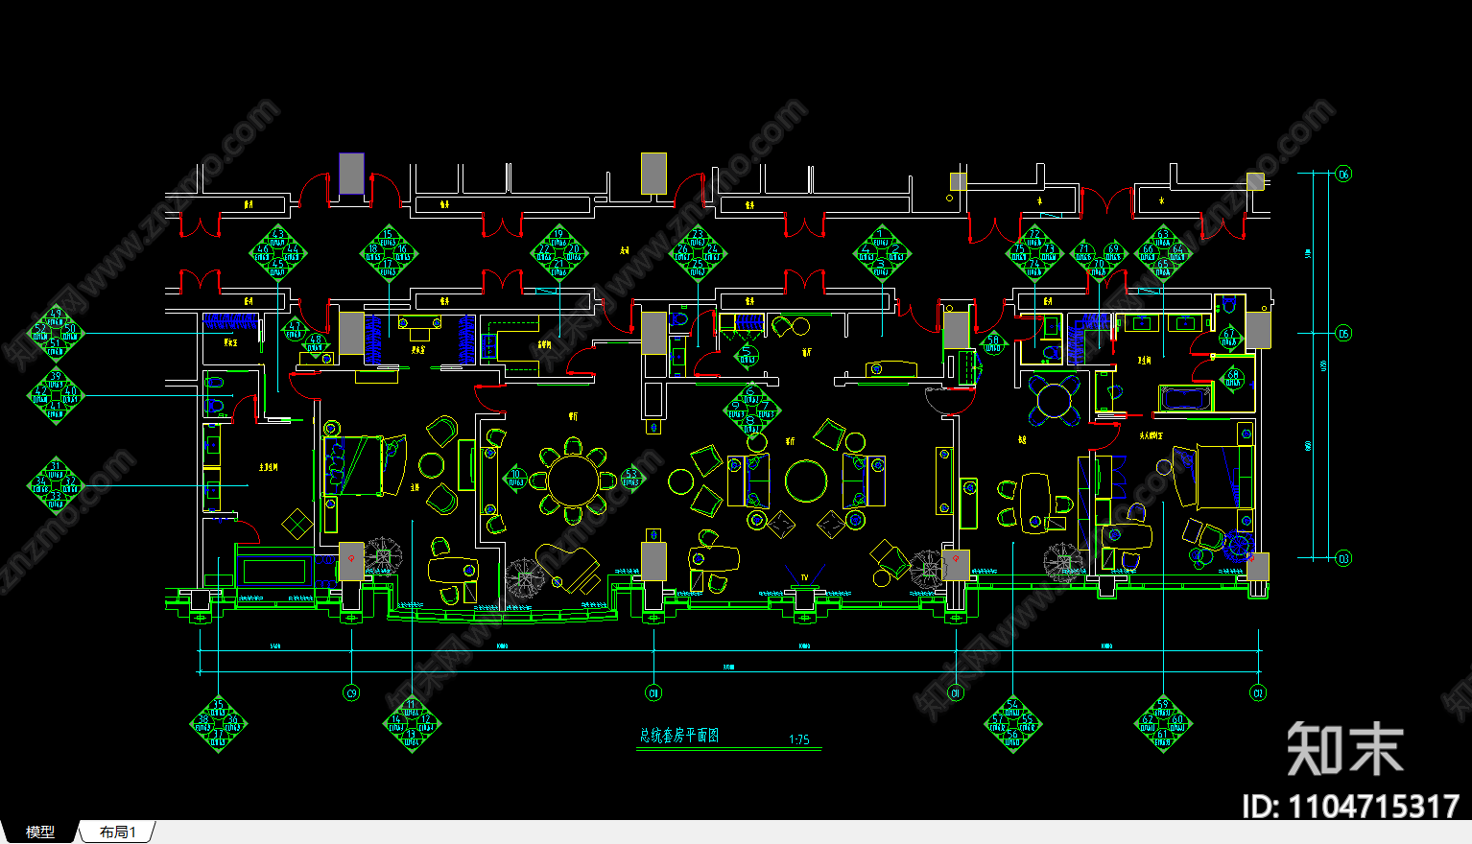Select elevation marker numbered 63 to 66
Image resolution: width=1472 pixels, height=844 pixels.
(x=1163, y=253)
